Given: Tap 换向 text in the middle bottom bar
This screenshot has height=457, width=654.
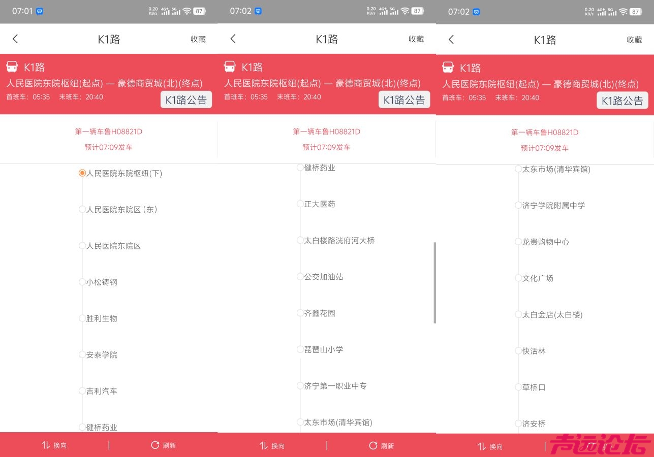Looking at the screenshot, I should [x=278, y=446].
